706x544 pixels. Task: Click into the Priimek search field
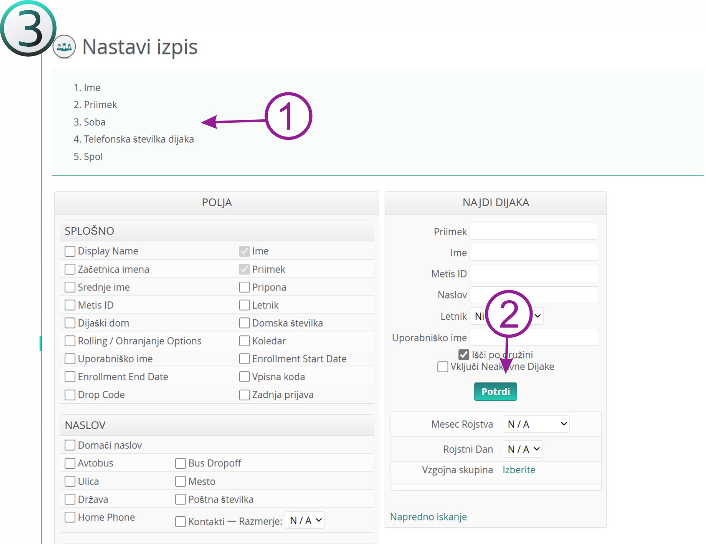point(534,232)
